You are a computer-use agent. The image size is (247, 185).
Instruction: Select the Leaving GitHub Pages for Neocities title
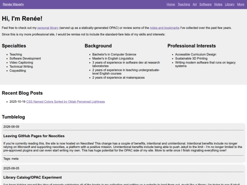pyautogui.click(x=34, y=136)
